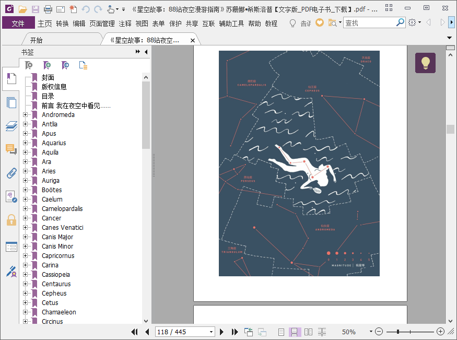Screen dimensions: 457x340
Task: Click the constellation page illustration
Action: coord(299,163)
